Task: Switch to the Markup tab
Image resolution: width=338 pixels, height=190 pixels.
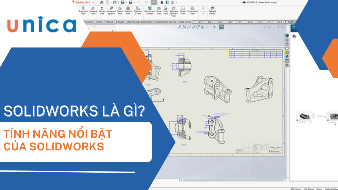Action: pos(109,22)
